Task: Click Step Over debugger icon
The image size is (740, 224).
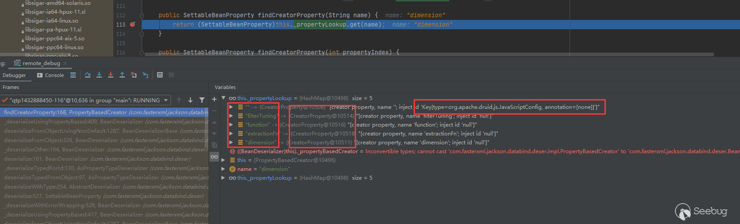Action: (x=88, y=75)
